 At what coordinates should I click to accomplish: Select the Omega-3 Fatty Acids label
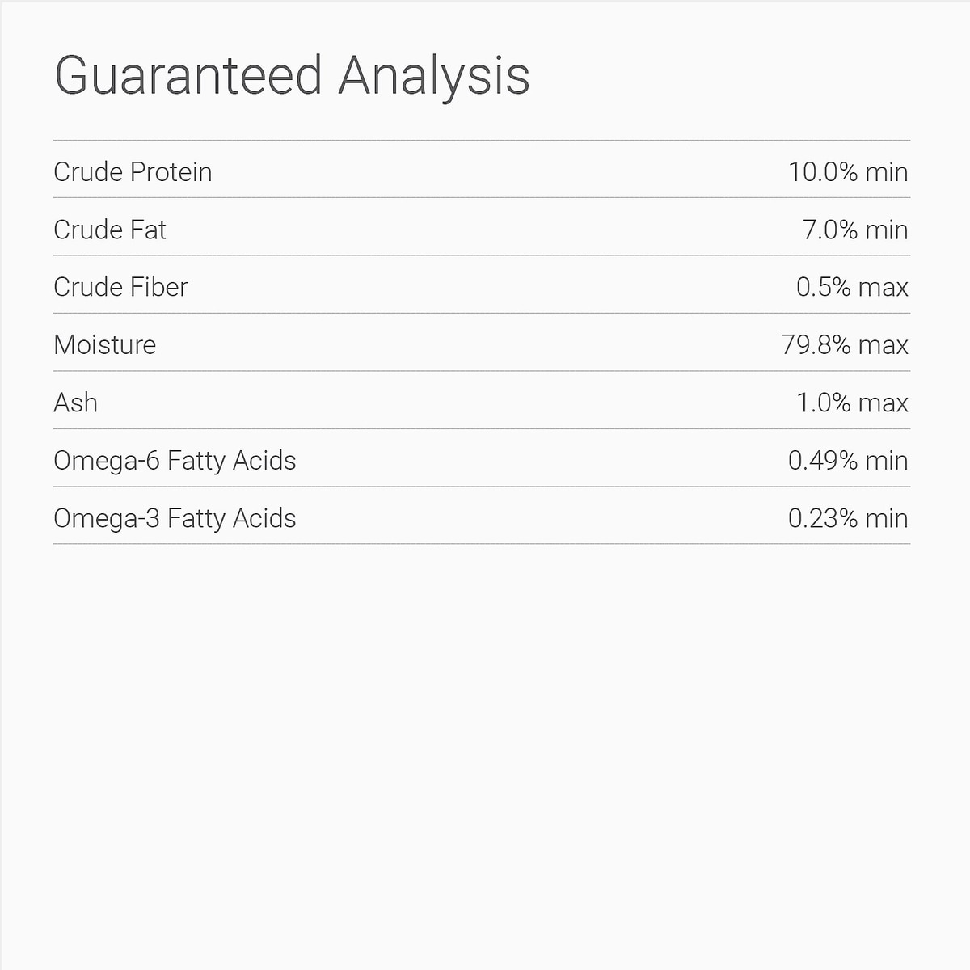coord(175,518)
